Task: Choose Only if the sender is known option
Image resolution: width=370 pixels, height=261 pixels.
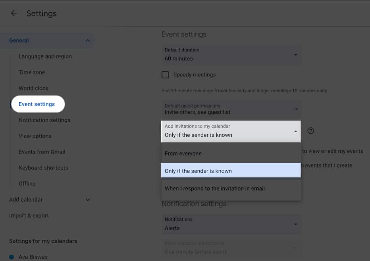Action: coord(231,170)
